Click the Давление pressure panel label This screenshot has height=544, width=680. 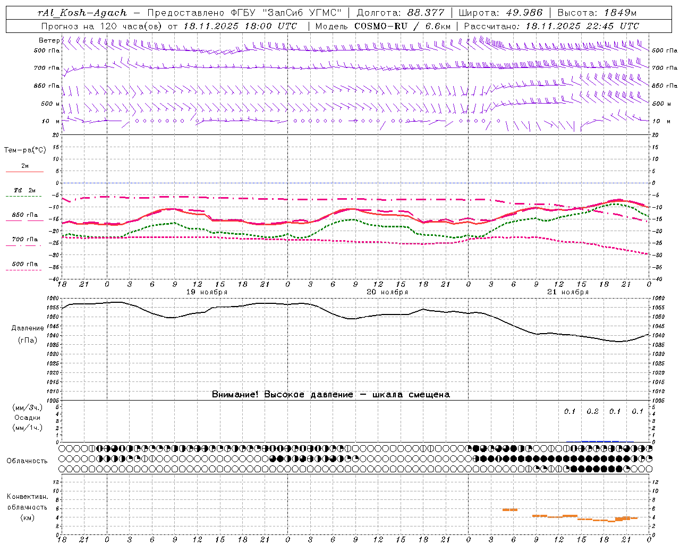(x=28, y=328)
